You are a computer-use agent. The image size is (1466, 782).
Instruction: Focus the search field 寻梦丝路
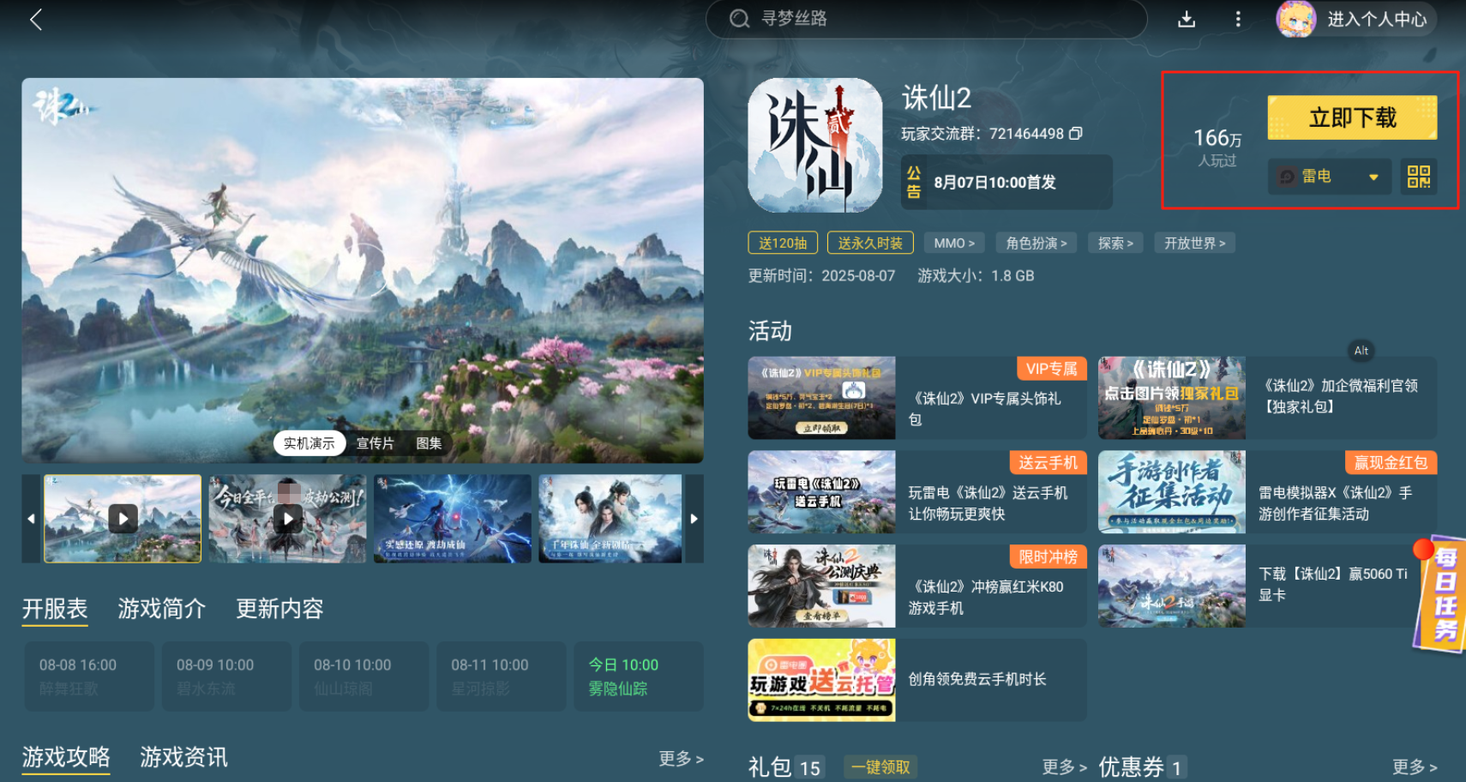pos(926,19)
